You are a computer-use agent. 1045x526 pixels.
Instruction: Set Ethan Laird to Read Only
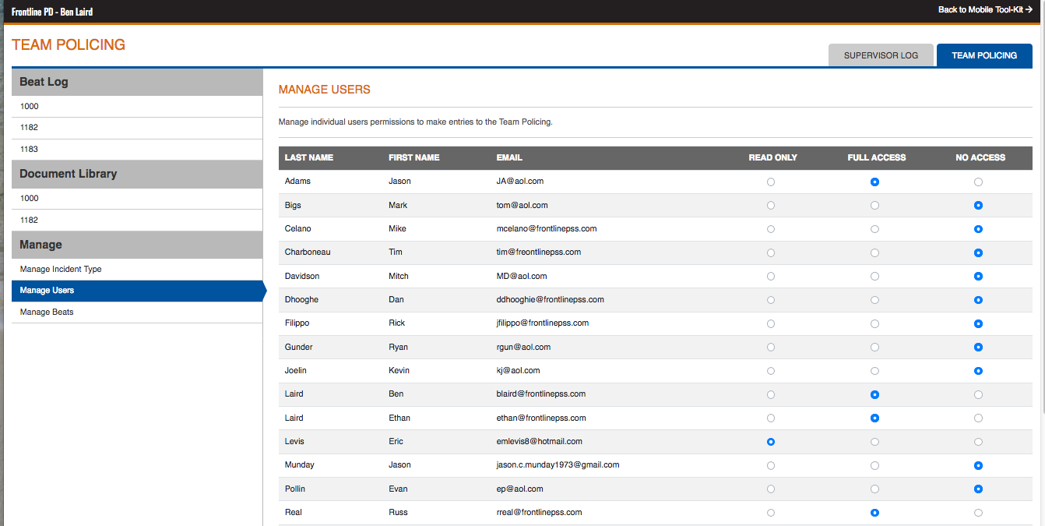771,418
